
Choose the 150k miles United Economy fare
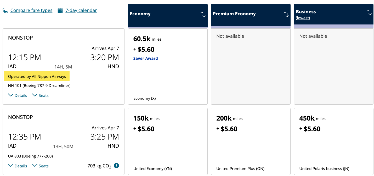[167, 141]
